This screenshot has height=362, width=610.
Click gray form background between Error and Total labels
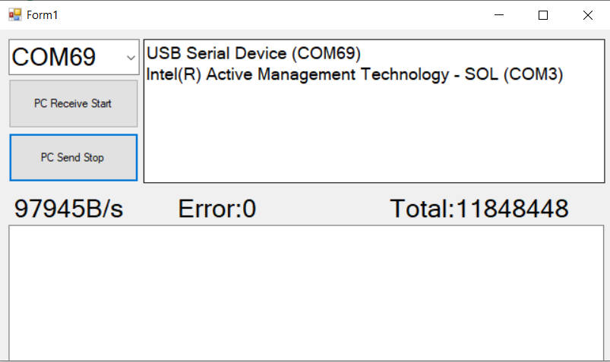323,209
